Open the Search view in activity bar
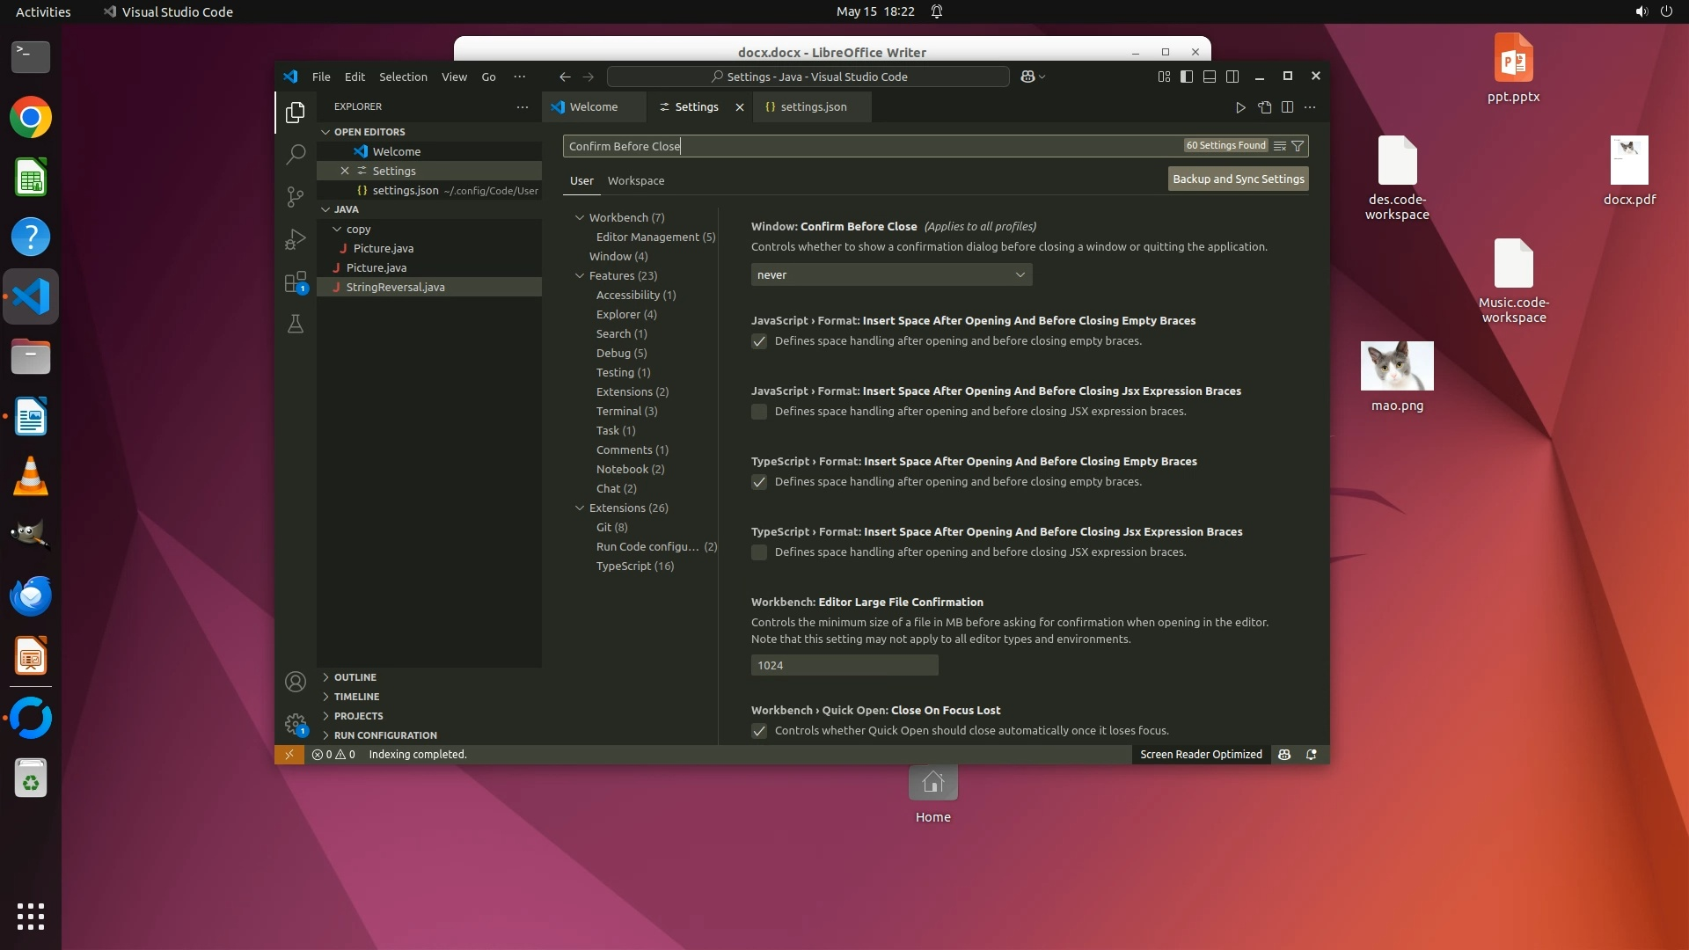The image size is (1689, 950). [x=296, y=154]
